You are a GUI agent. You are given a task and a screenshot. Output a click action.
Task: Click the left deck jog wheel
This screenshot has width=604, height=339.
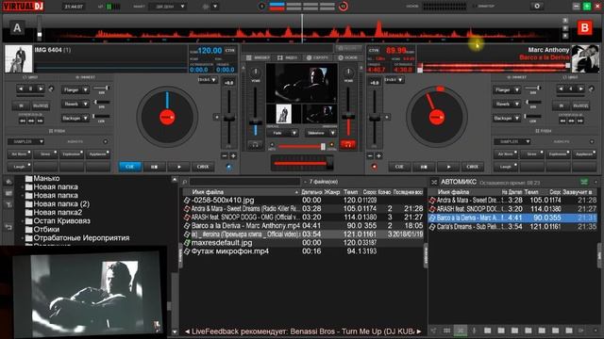(x=167, y=117)
